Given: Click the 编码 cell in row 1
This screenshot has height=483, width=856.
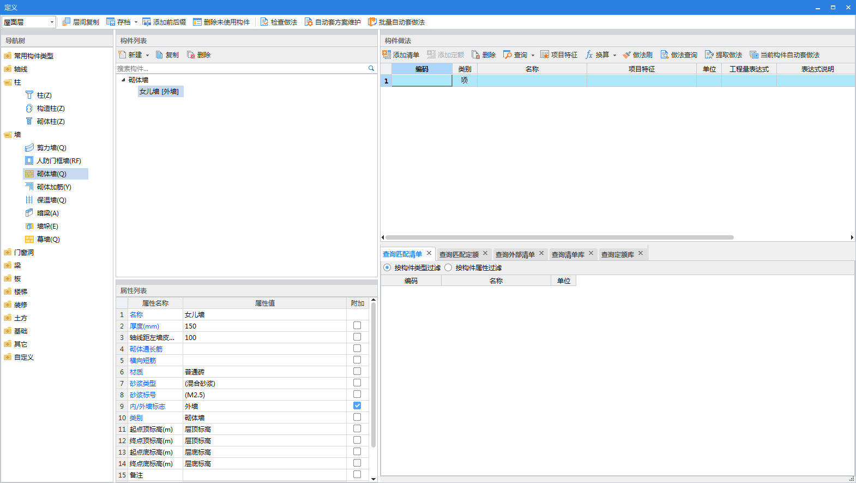Looking at the screenshot, I should (x=422, y=80).
